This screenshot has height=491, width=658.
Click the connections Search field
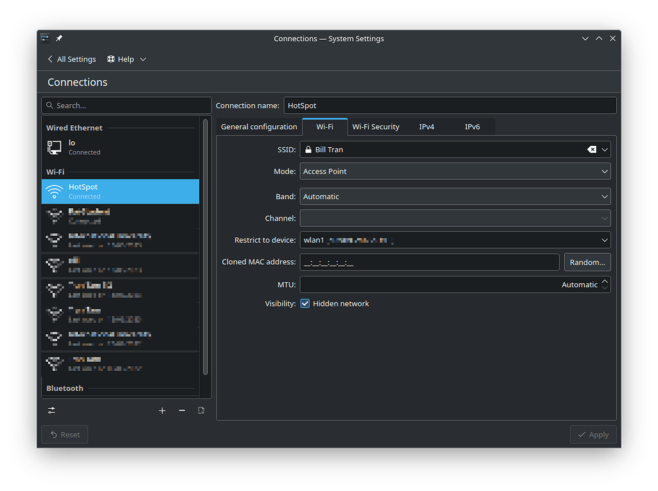tap(127, 105)
